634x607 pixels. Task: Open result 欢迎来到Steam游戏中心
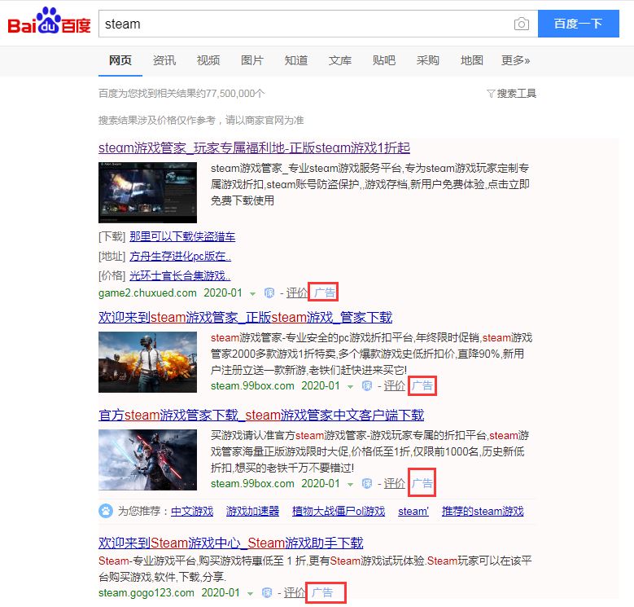point(231,543)
